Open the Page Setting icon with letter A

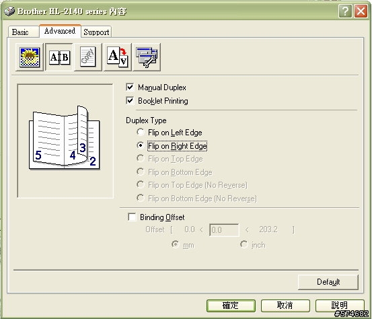point(118,57)
